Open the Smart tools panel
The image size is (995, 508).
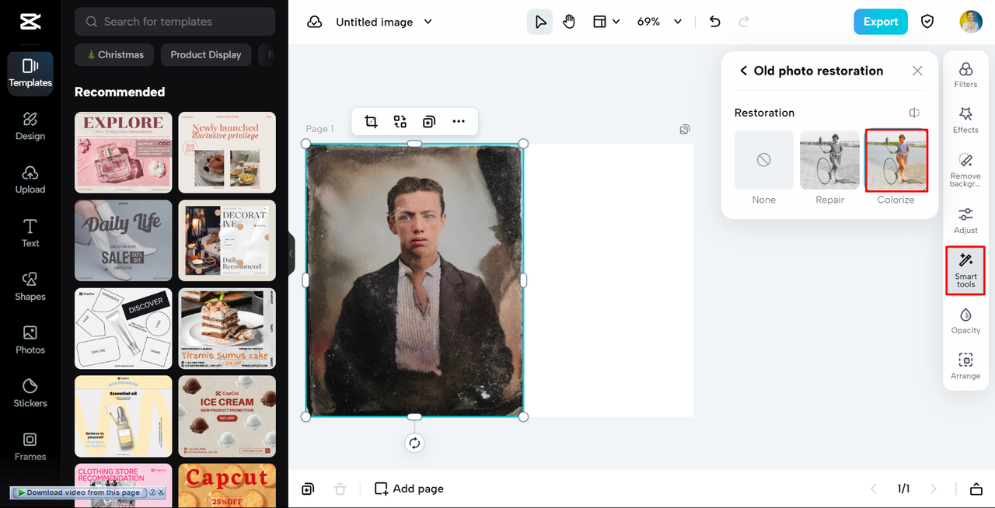(965, 270)
